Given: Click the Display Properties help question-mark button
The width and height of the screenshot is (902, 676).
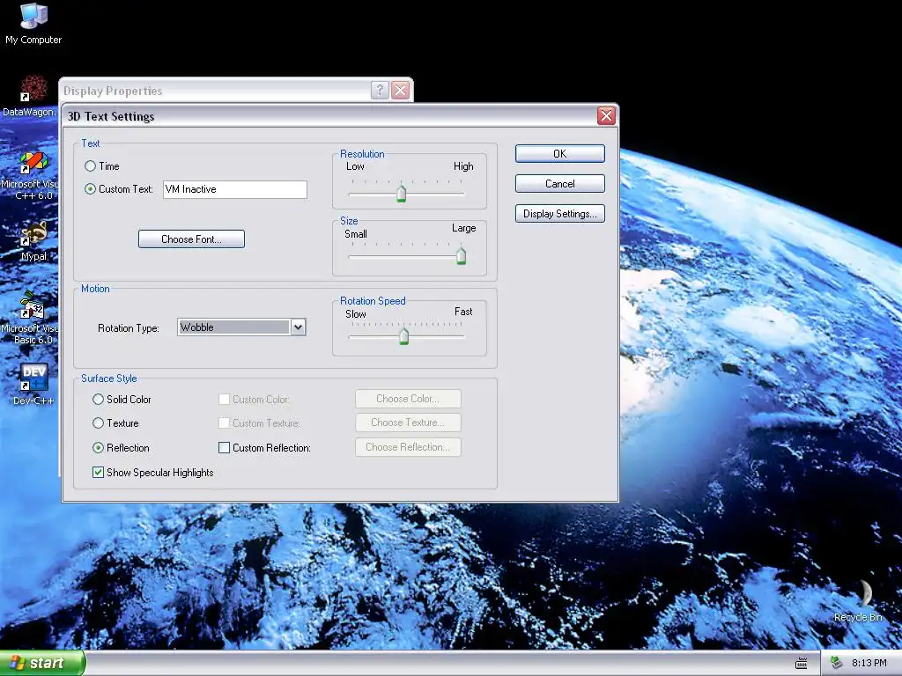Looking at the screenshot, I should click(x=380, y=91).
